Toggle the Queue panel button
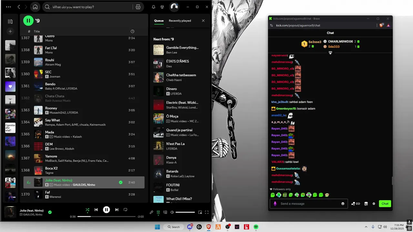This screenshot has width=413, height=232. click(x=158, y=212)
